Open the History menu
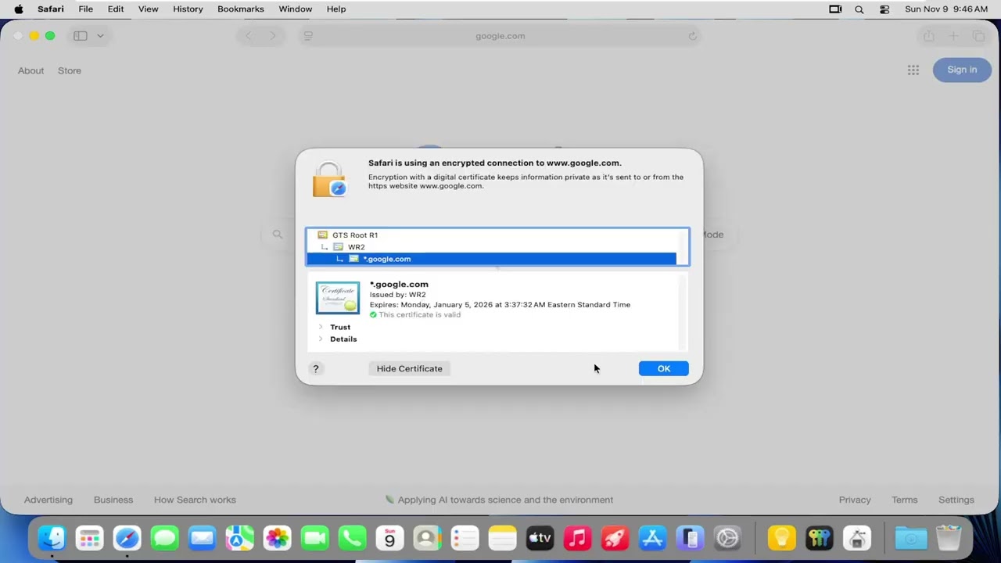Screen dimensions: 1001x563 point(188,9)
